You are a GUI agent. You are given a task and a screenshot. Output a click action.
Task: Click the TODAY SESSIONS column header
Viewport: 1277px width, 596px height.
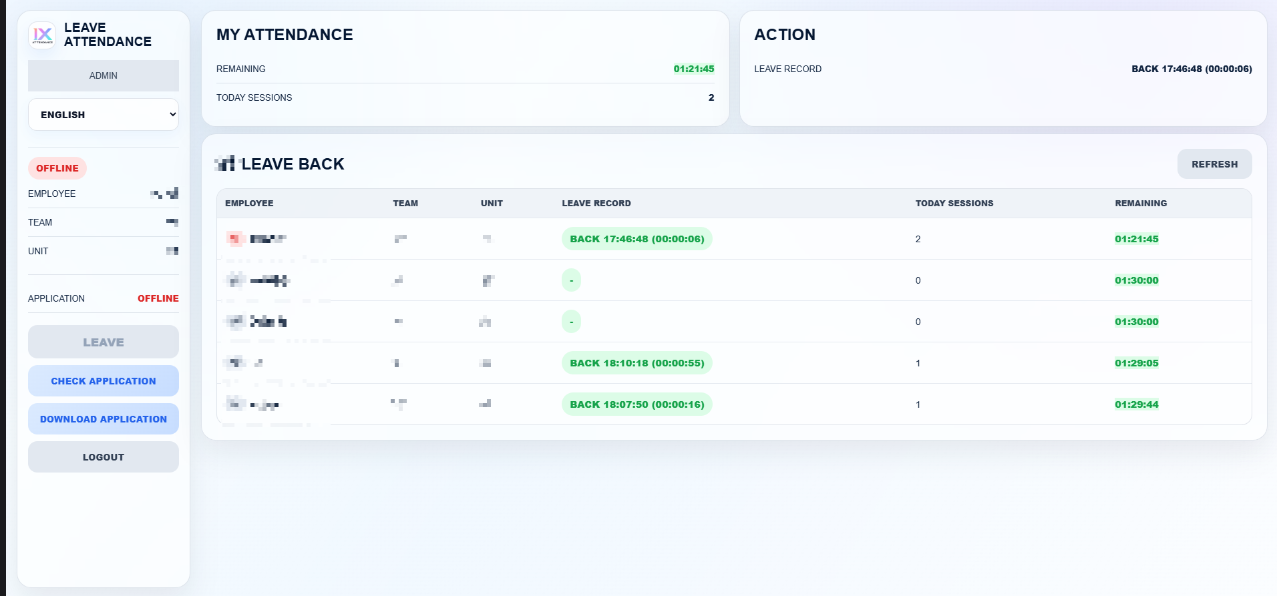(954, 204)
